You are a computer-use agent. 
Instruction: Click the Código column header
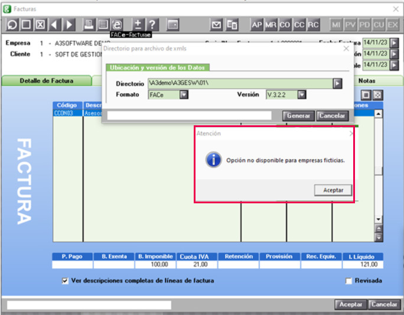click(x=67, y=105)
